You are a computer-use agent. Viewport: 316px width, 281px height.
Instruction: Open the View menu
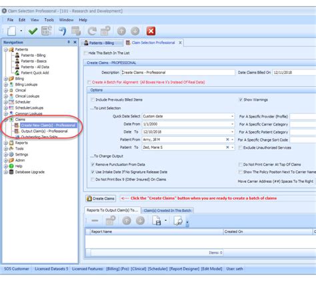(35, 20)
